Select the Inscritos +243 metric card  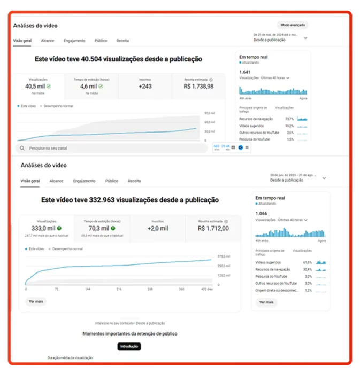click(144, 85)
